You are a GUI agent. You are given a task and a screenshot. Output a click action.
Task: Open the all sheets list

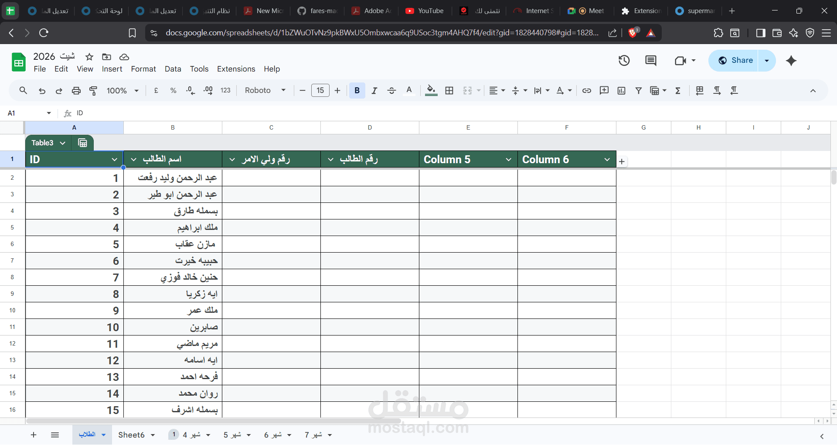click(55, 435)
